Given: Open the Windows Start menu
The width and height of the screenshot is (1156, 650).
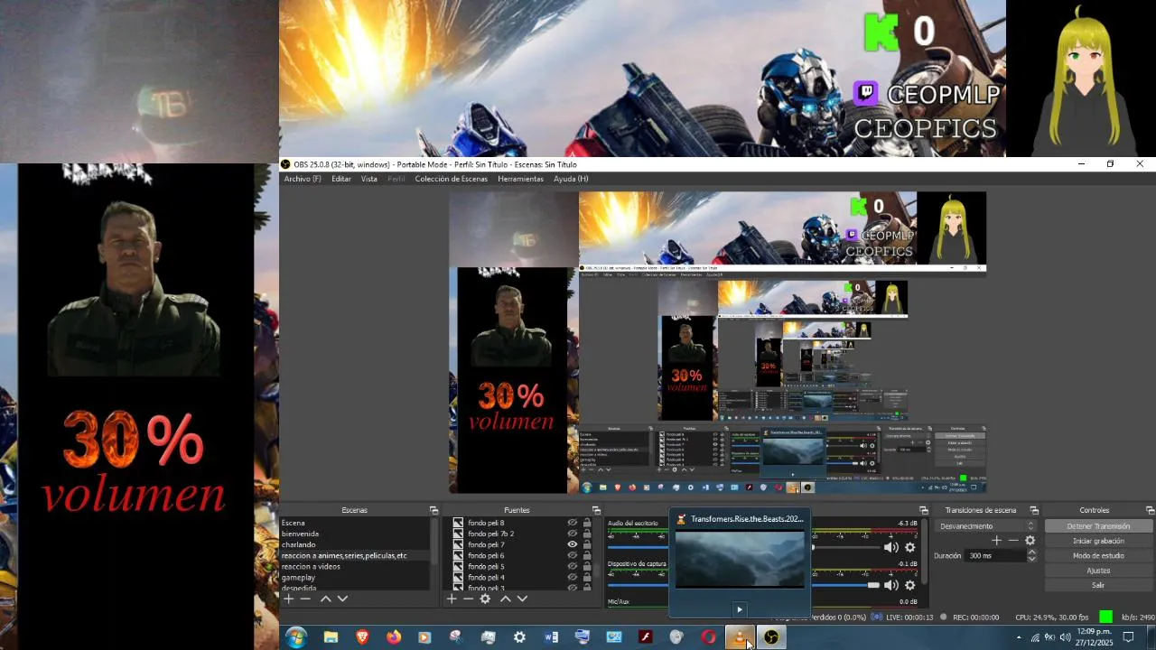Looking at the screenshot, I should tap(296, 637).
